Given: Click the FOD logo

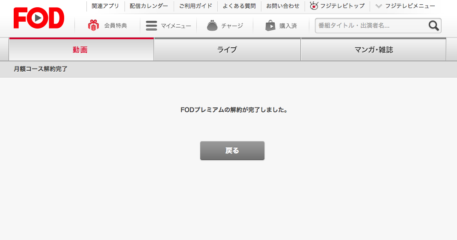Looking at the screenshot, I should coord(39,18).
